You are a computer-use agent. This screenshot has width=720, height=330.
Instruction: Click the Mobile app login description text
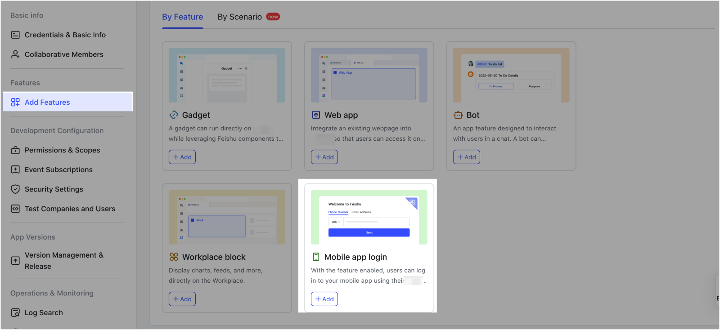[x=369, y=276]
